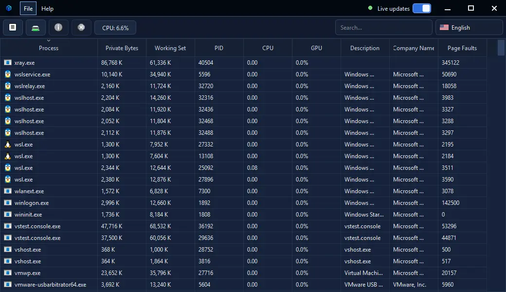Screen dimensions: 506x292
Task: Click Tux icon of wsl.exe PID 27332
Action: [8, 144]
